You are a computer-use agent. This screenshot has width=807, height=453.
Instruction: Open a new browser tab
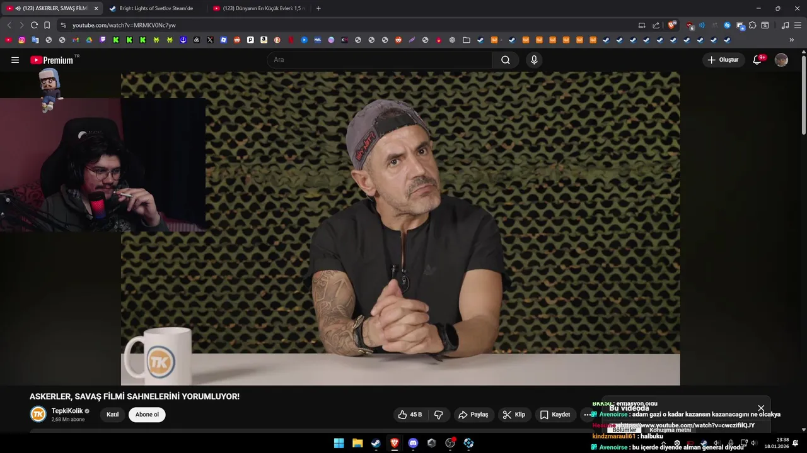click(318, 8)
